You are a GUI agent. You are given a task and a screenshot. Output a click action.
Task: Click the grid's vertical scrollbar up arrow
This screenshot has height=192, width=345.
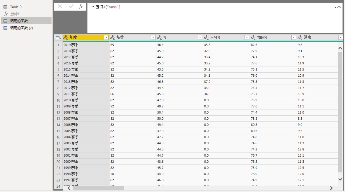340,48
